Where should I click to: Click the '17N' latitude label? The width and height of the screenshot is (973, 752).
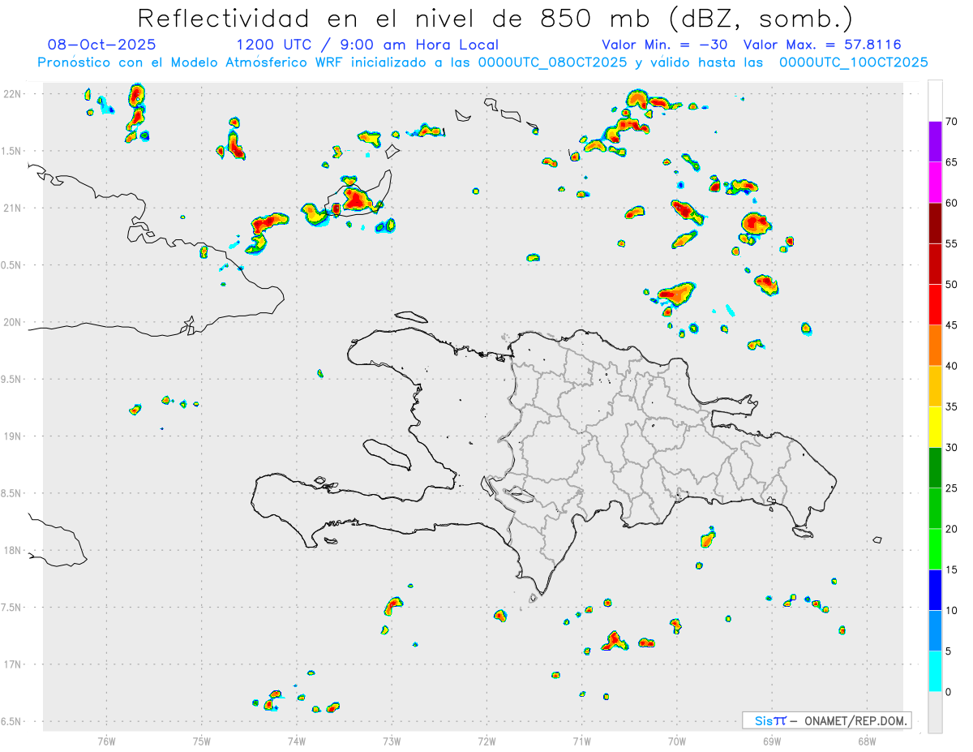pos(13,664)
